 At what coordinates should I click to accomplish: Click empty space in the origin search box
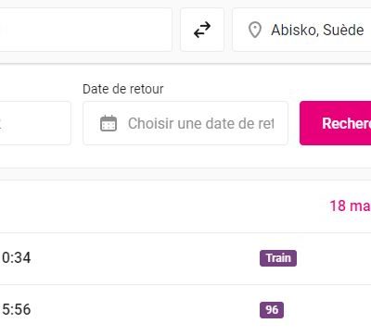(x=86, y=30)
